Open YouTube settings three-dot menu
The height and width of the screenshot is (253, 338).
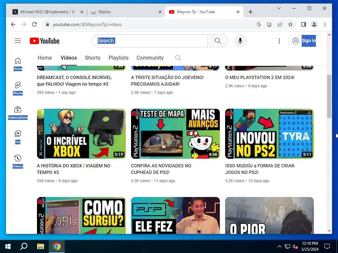pos(279,41)
